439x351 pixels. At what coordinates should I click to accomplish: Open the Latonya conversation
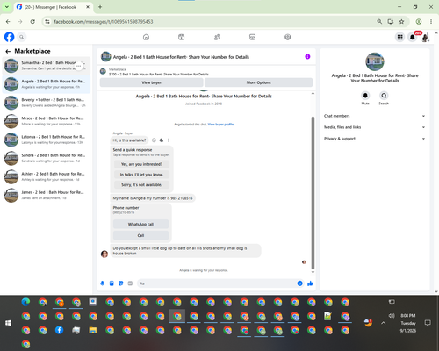click(47, 140)
